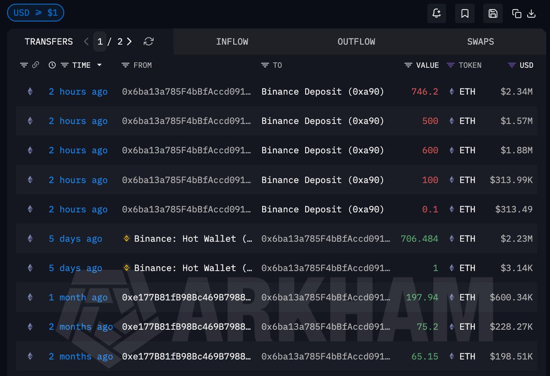Switch to the INFLOW tab
The image size is (550, 376).
tap(232, 42)
